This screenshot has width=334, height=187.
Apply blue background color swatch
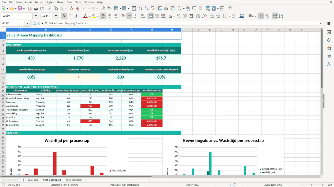[241, 16]
